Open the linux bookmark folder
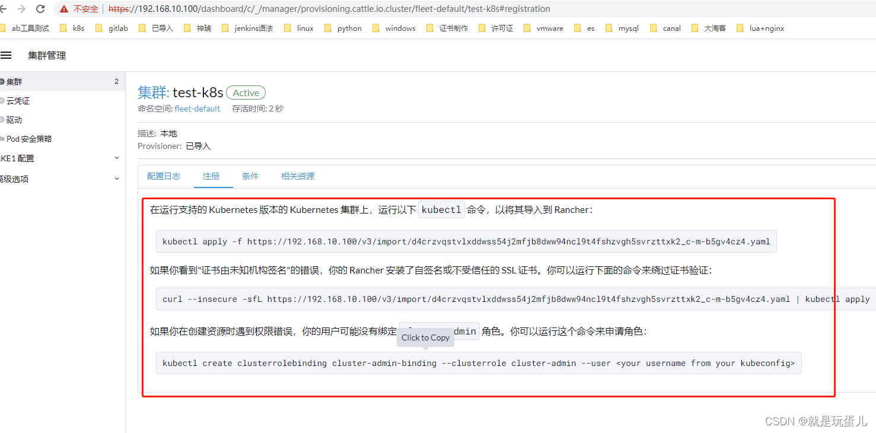Image resolution: width=876 pixels, height=433 pixels. click(299, 28)
